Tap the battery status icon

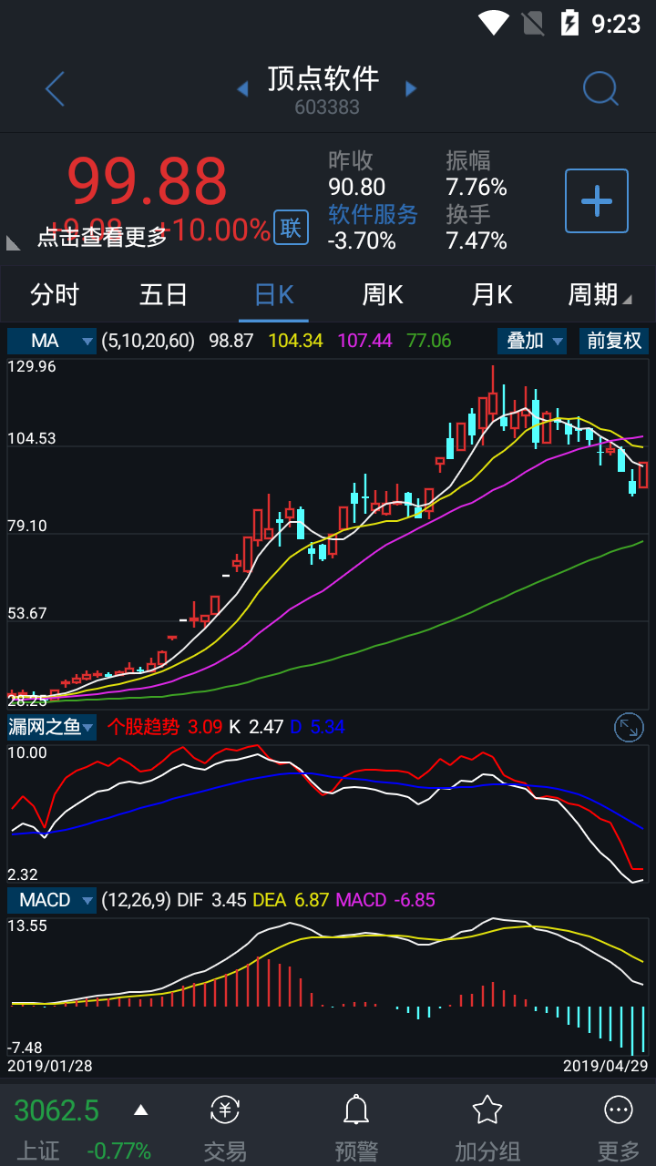(569, 23)
